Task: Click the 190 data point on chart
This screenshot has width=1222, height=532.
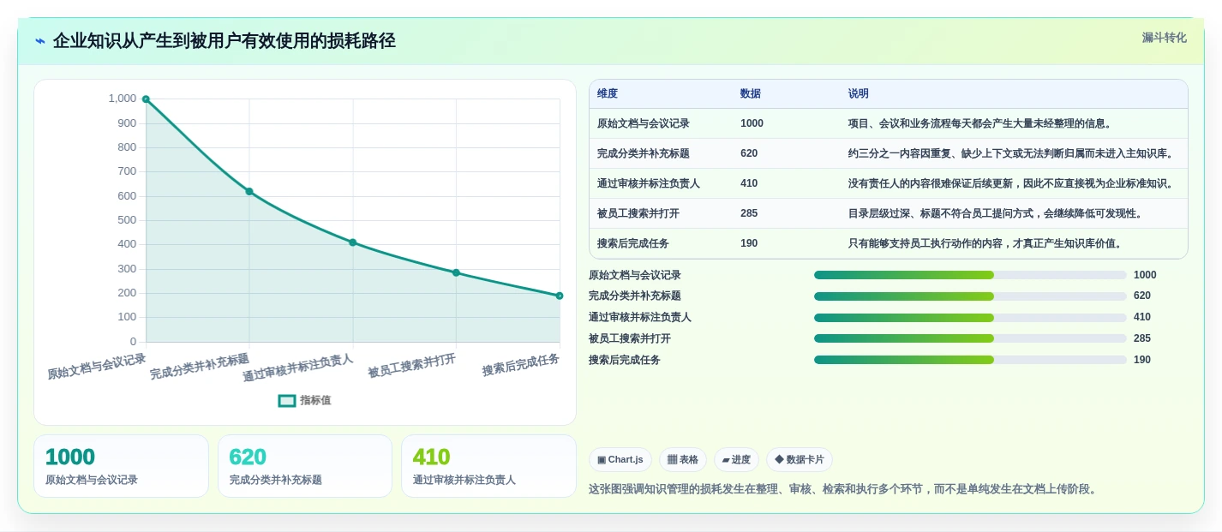Action: pos(560,296)
